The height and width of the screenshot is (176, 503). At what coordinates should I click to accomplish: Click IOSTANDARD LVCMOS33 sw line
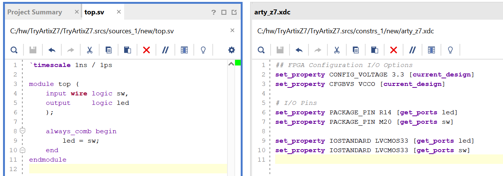(373, 150)
